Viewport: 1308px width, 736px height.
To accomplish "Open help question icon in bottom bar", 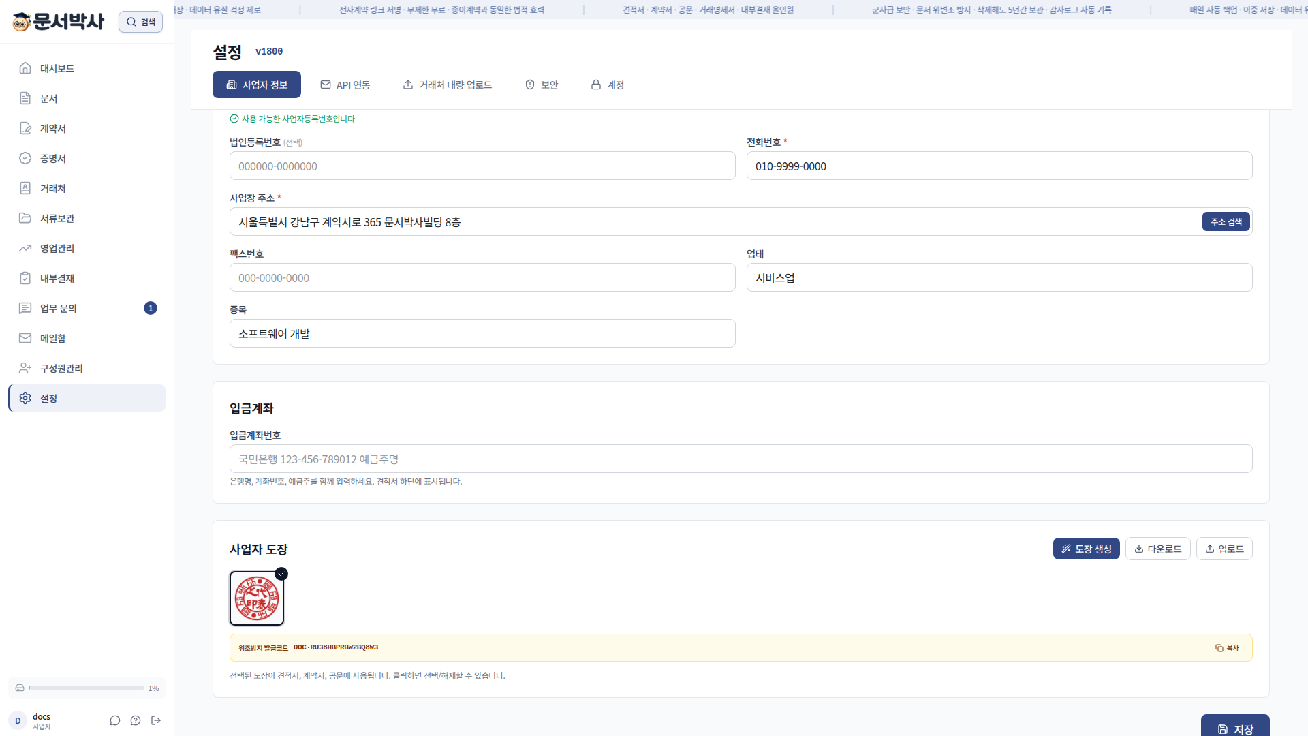I will (136, 720).
